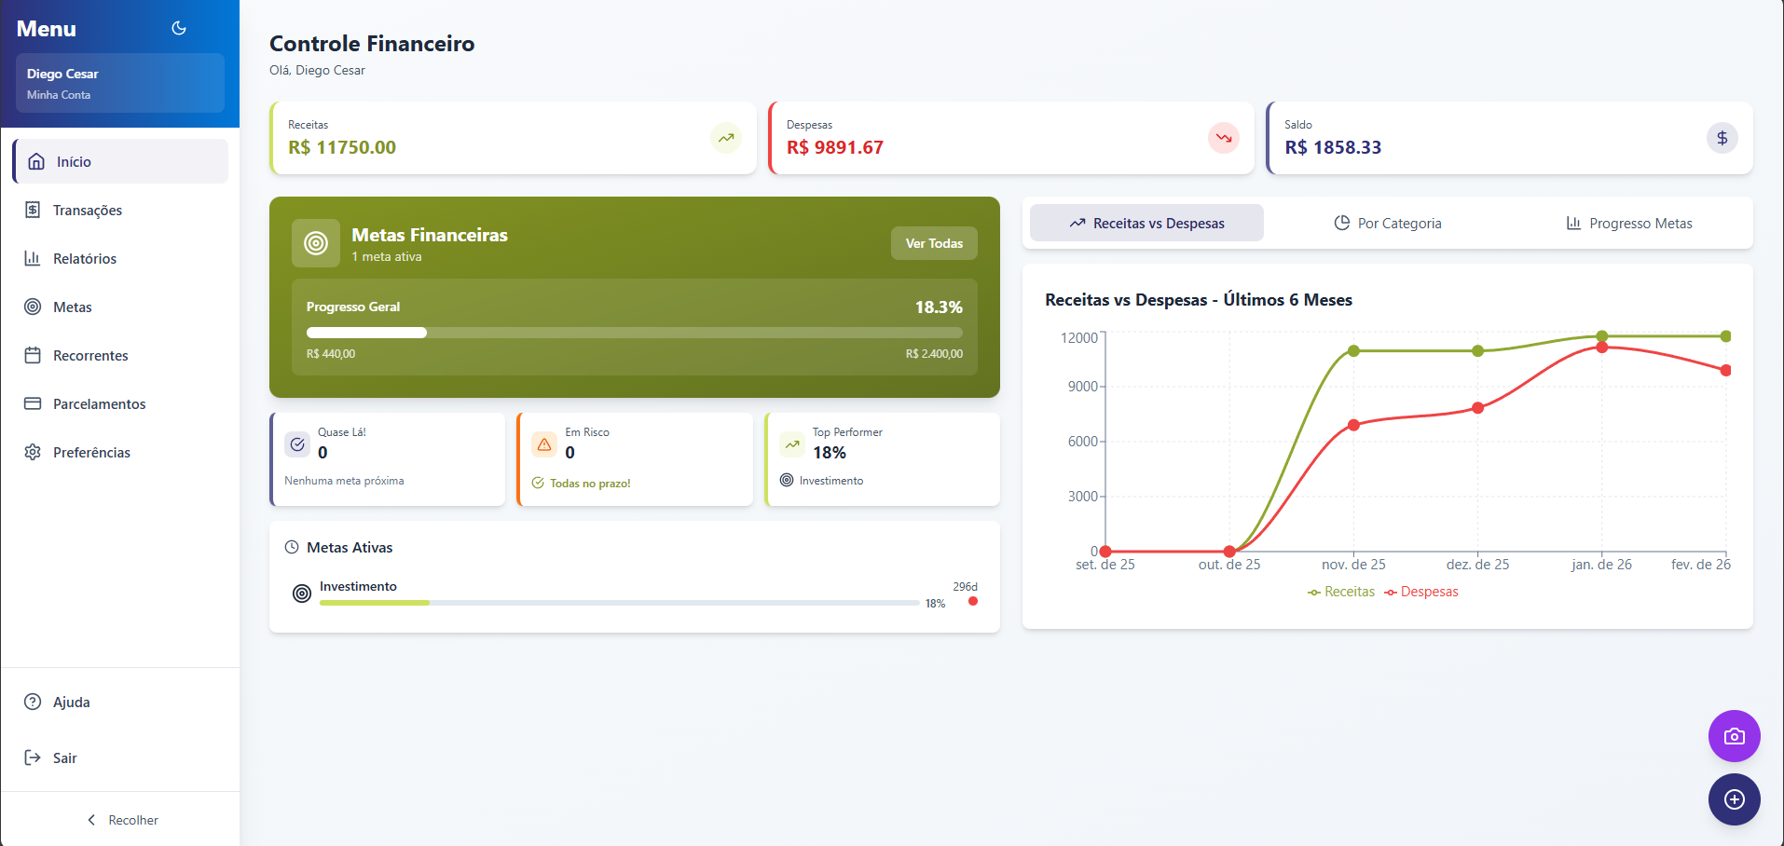Screen dimensions: 1784x846
Task: Click the checkmark icon in Quase Lá card
Action: [297, 444]
